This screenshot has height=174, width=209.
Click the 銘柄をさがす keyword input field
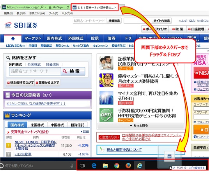pos(35,71)
